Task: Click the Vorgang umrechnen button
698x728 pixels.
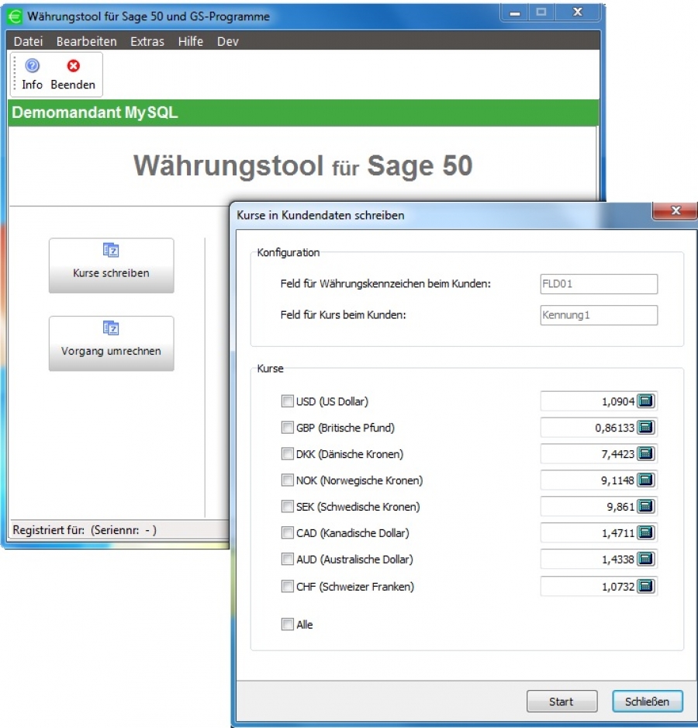Action: [x=111, y=343]
